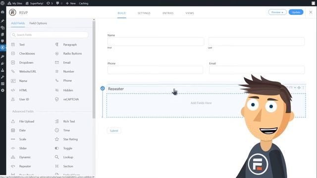
Task: Switch to the Views tab
Action: (x=190, y=13)
